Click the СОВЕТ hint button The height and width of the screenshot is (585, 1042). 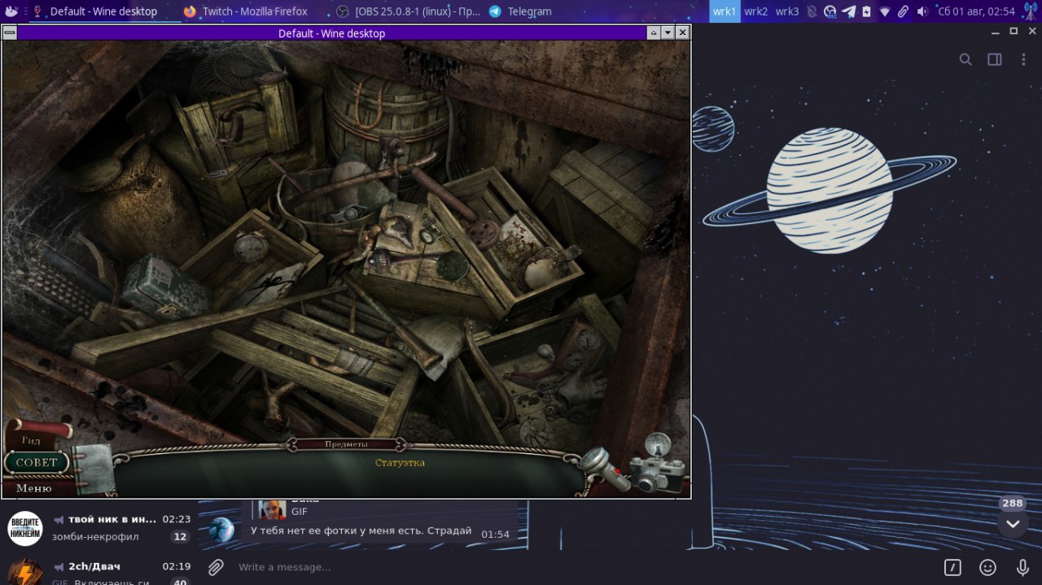click(x=37, y=462)
